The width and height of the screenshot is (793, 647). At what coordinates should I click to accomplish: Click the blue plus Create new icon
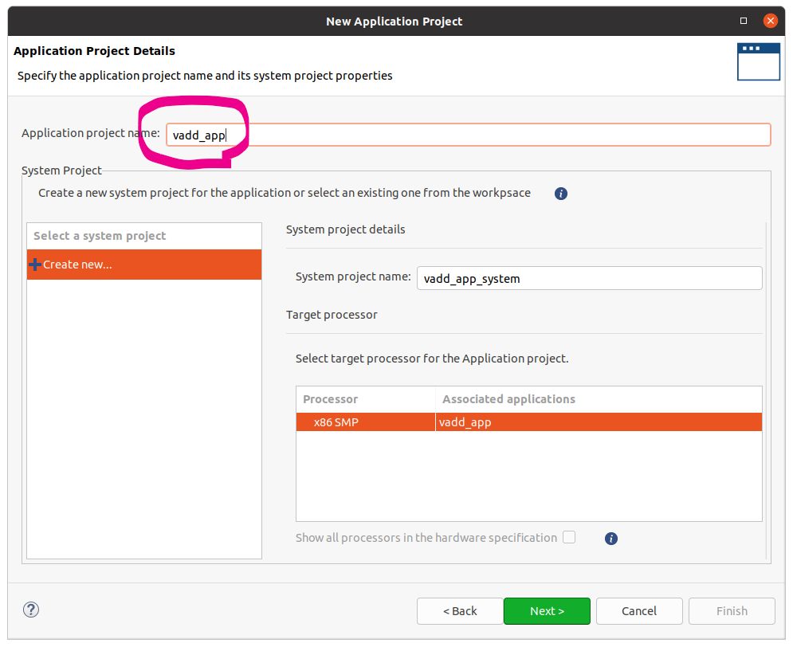tap(34, 265)
